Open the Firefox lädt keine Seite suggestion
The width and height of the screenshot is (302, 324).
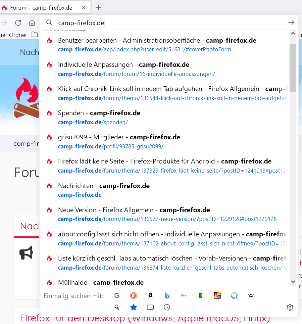click(166, 166)
